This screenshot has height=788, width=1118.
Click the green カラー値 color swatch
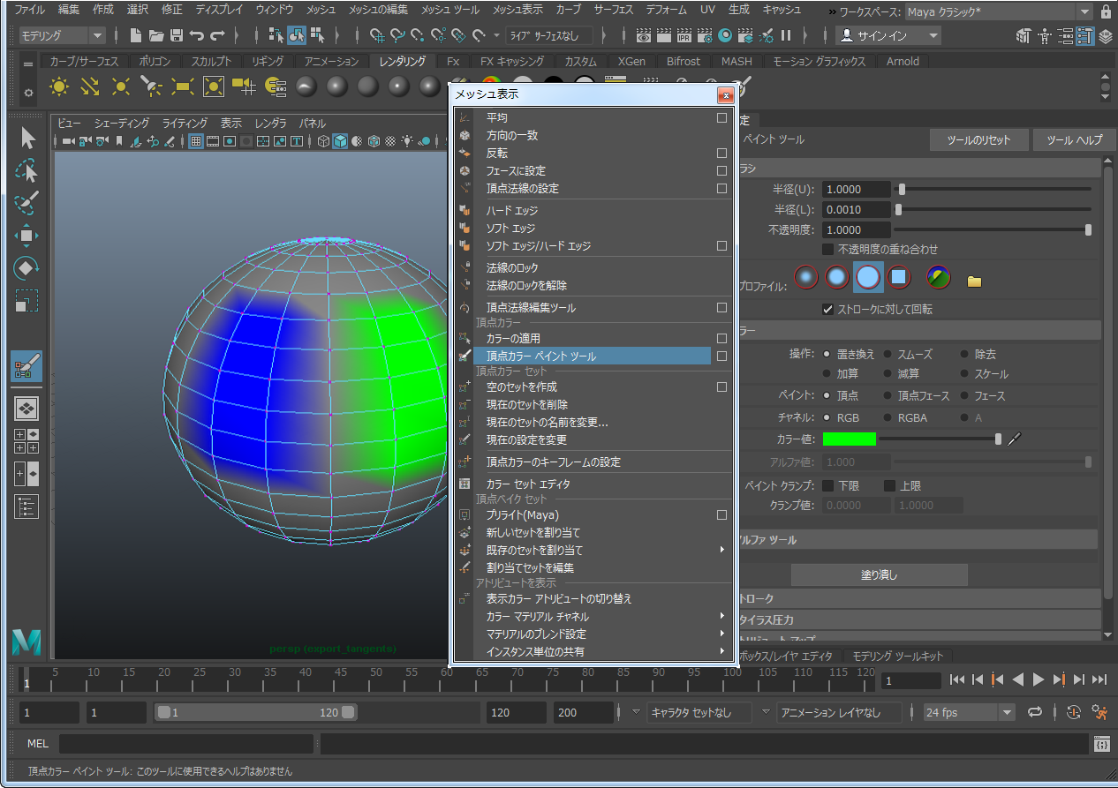tap(849, 439)
